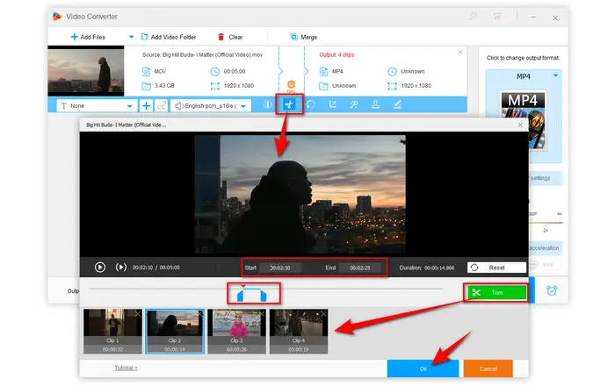This screenshot has width=615, height=386.
Task: Open the effects magic wand tool
Action: click(x=354, y=104)
